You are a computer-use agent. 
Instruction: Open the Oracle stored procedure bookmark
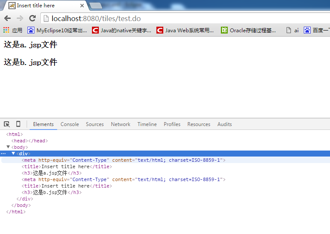point(248,30)
